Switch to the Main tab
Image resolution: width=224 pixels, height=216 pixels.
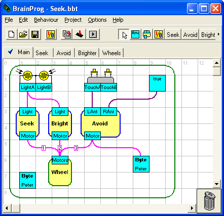(x=18, y=52)
